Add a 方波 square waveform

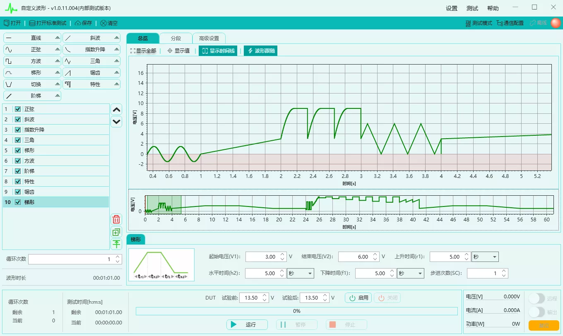click(x=32, y=61)
